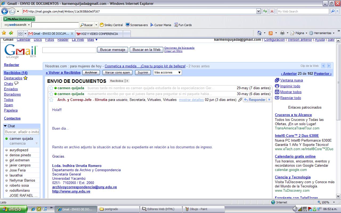Stop page loading with the red X icon
Viewport: 341px width, 213px height.
pos(272,11)
